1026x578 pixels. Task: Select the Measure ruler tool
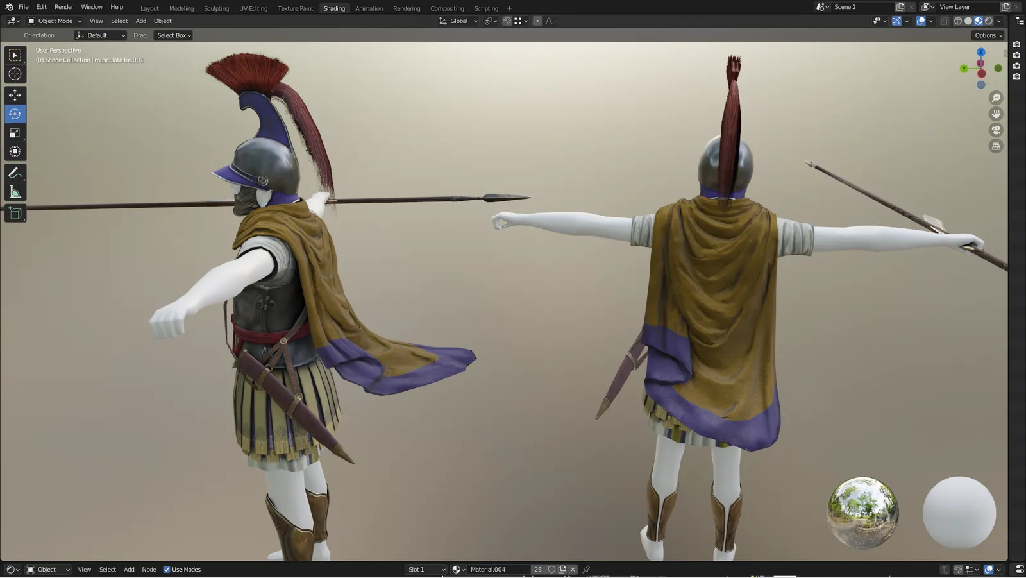coord(15,192)
